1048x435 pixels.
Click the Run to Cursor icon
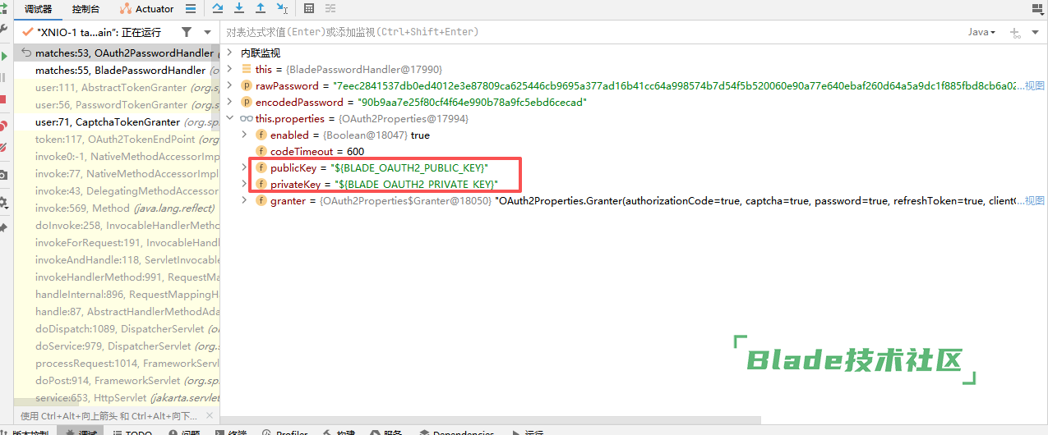[x=282, y=9]
